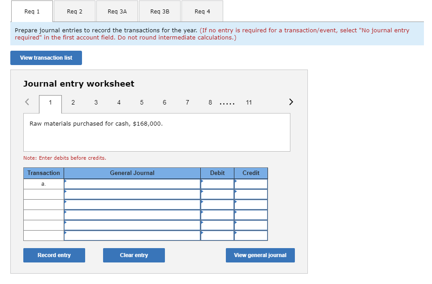Click the Credit field in fifth row
The width and height of the screenshot is (432, 284).
(251, 225)
